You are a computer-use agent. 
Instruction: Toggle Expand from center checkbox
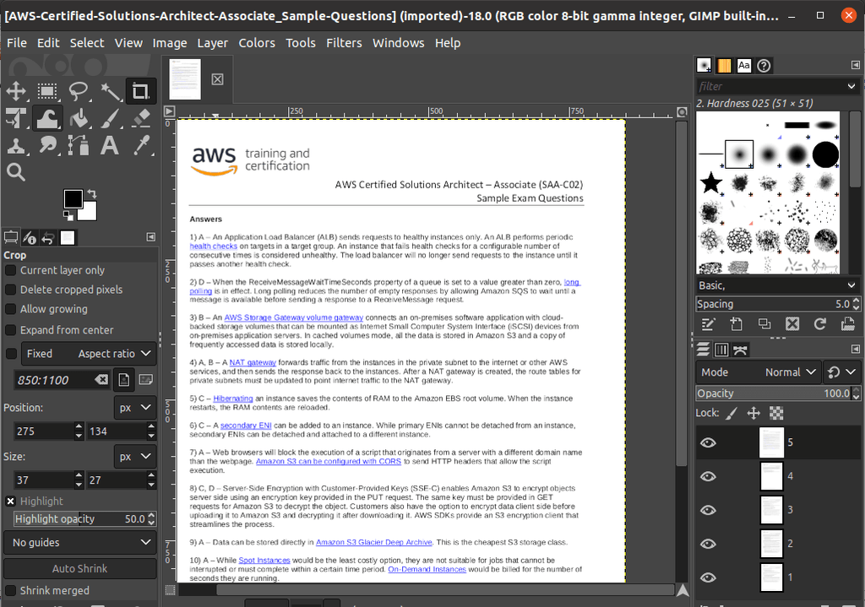[x=10, y=330]
